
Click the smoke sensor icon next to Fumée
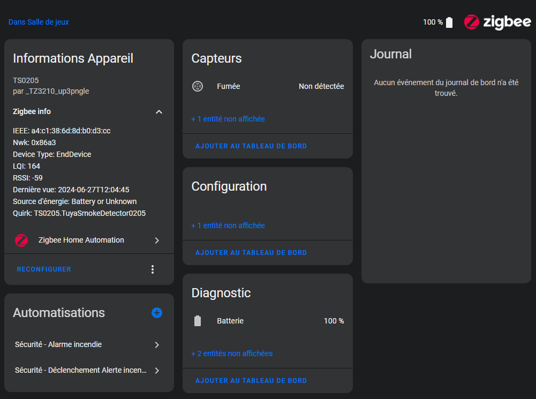point(198,86)
